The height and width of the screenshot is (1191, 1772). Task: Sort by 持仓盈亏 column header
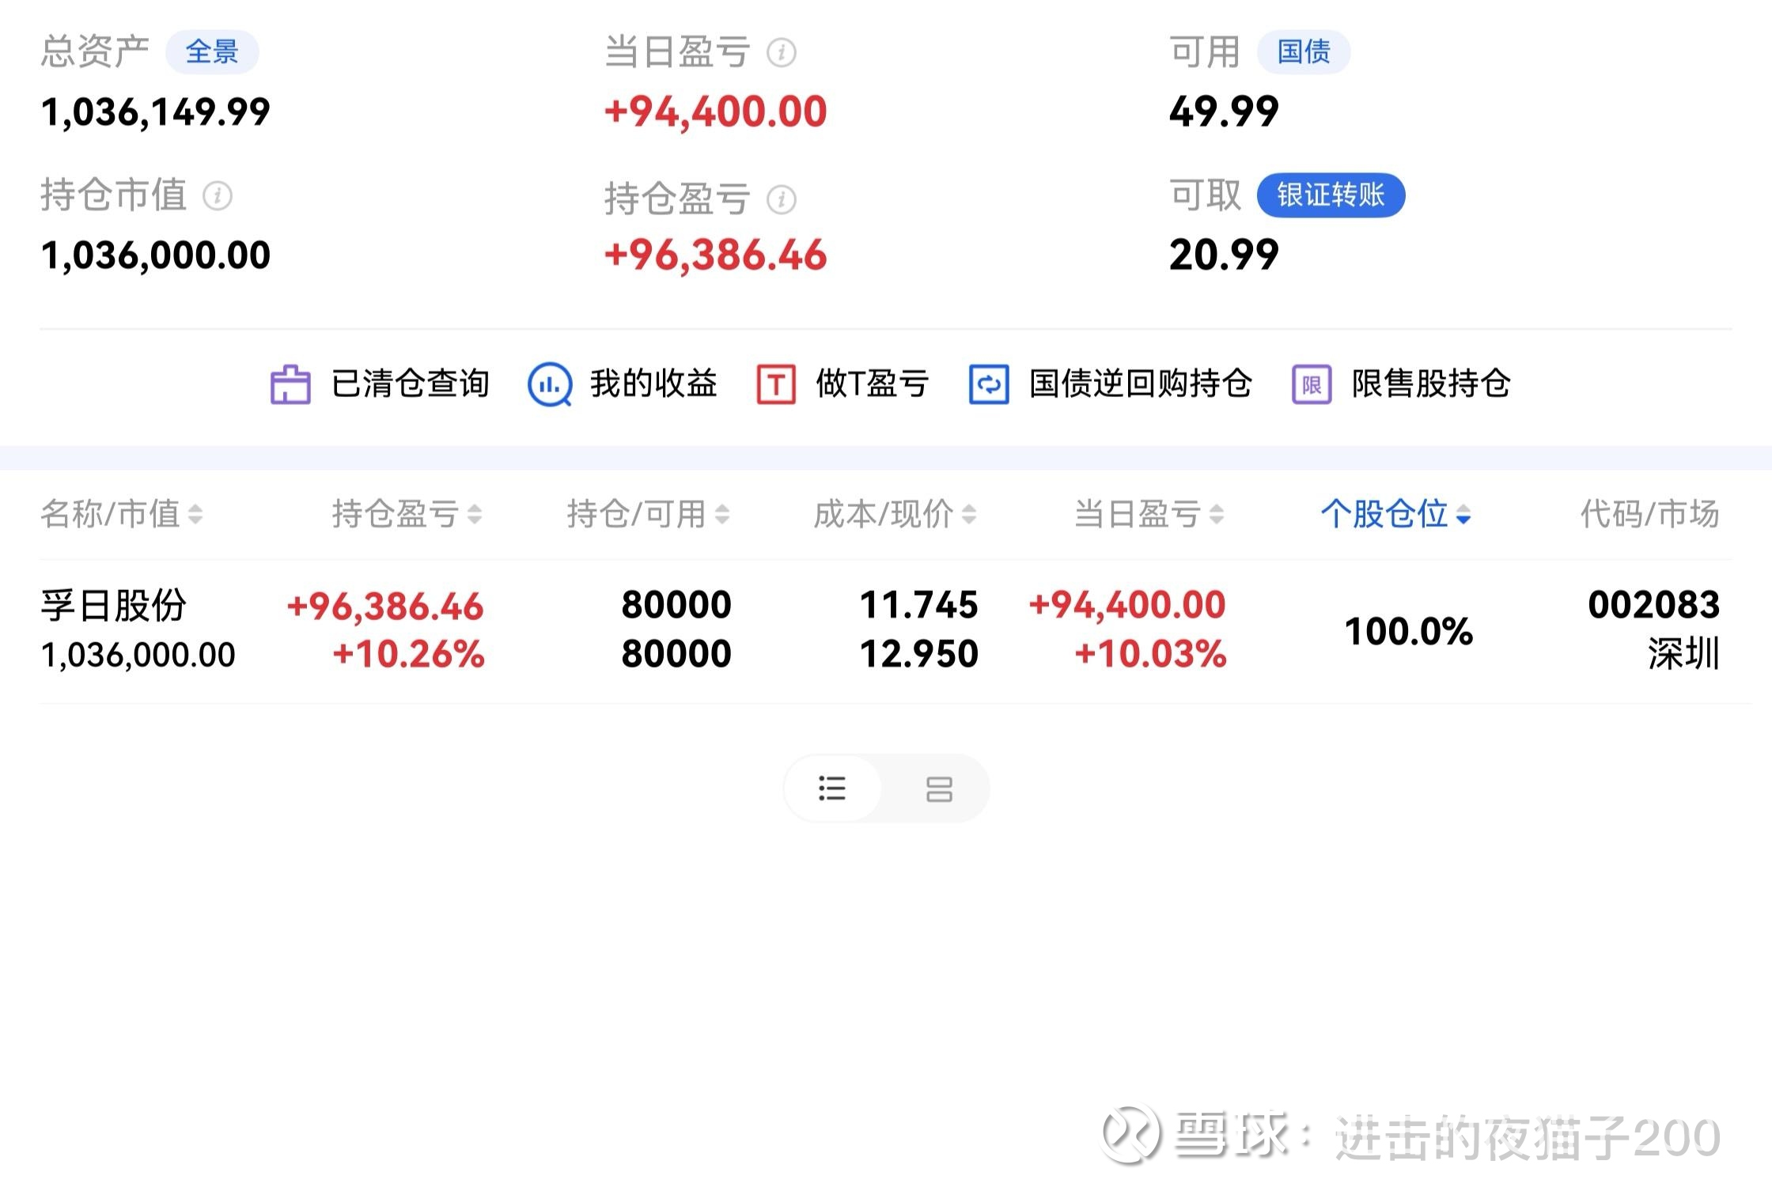coord(407,515)
